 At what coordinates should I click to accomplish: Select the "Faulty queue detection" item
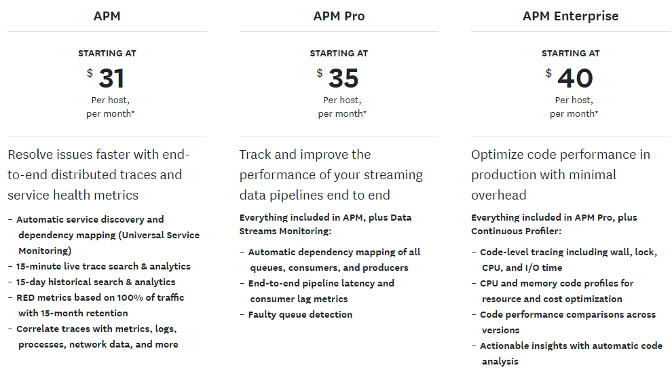300,315
